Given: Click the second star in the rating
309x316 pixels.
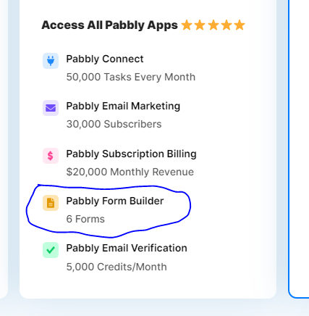Looking at the screenshot, I should [x=200, y=25].
